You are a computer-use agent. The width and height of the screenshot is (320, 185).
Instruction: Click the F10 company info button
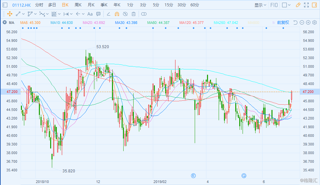(x=274, y=5)
